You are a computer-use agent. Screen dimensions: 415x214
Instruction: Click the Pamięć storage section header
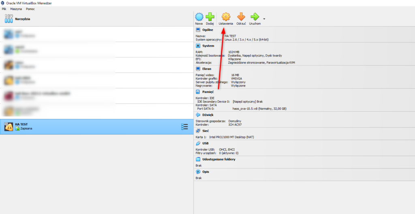(x=208, y=92)
